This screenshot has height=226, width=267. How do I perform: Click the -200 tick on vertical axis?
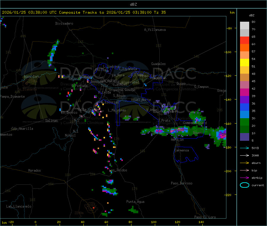point(228,171)
